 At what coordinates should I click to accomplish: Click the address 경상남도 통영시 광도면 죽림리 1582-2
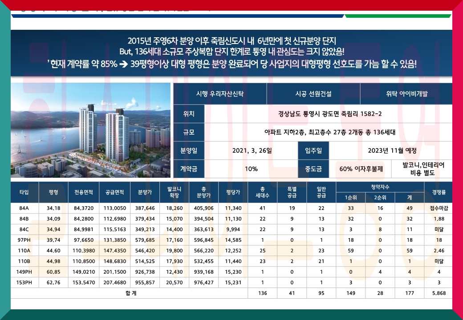329,114
